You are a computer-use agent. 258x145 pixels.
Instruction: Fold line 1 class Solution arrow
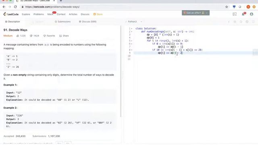pyautogui.click(x=132, y=29)
